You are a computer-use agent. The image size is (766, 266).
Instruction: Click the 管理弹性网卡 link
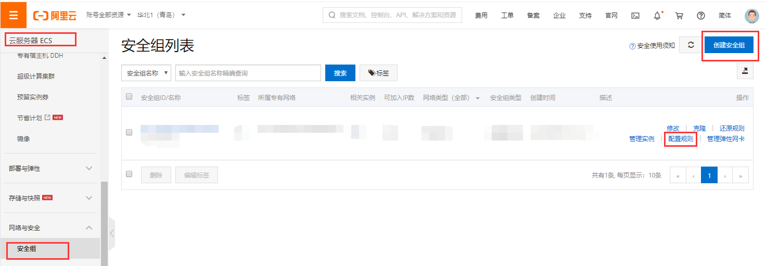tap(726, 139)
